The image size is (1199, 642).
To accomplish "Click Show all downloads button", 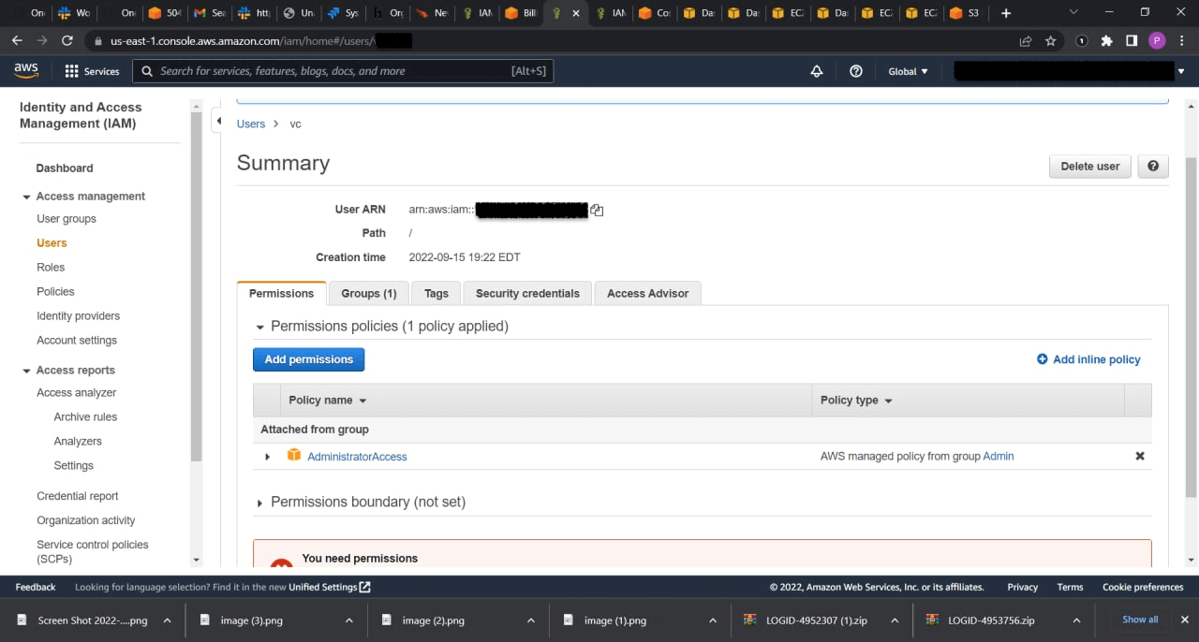I will (1140, 620).
